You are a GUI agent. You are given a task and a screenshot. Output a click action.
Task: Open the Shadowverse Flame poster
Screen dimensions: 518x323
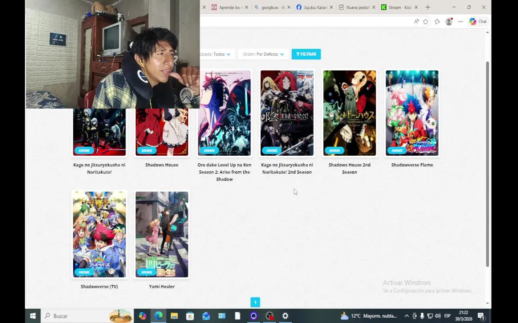coord(412,113)
